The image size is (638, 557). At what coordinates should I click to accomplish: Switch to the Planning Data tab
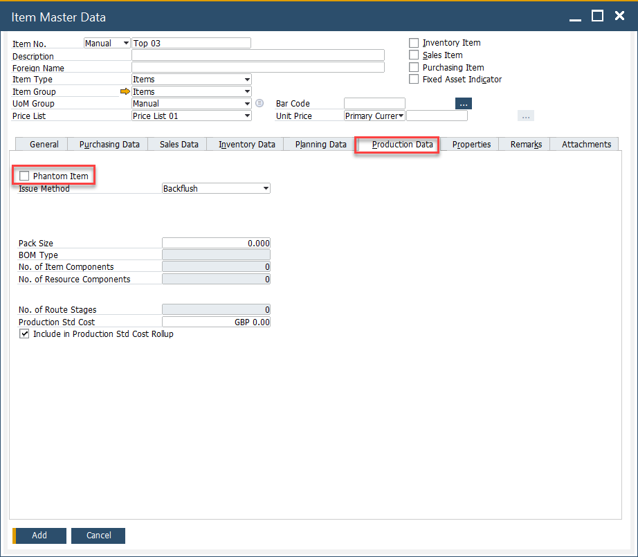320,145
